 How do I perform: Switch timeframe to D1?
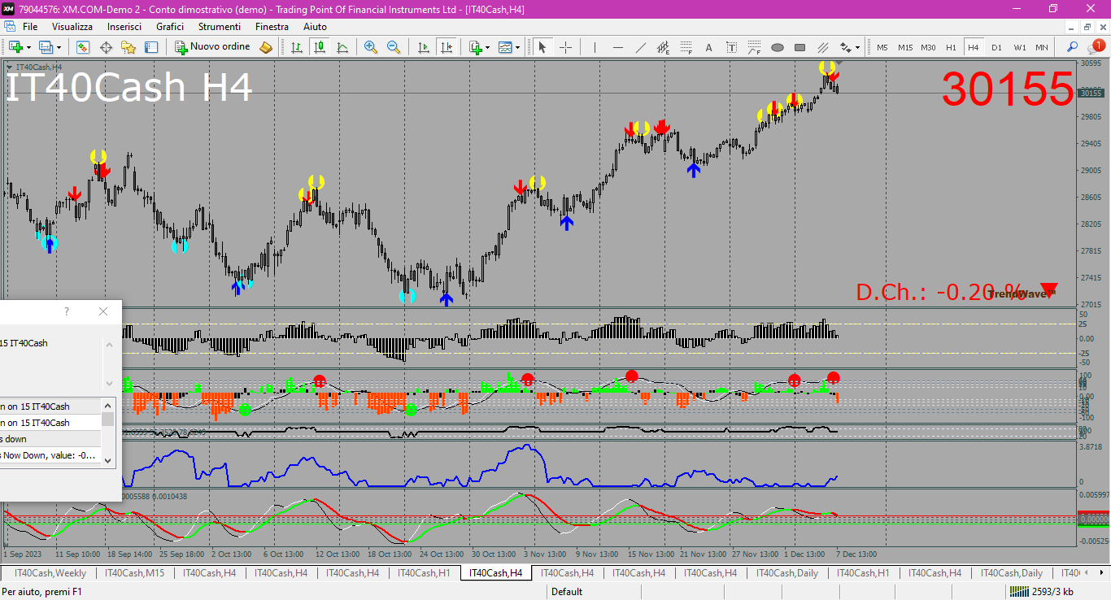coord(996,47)
